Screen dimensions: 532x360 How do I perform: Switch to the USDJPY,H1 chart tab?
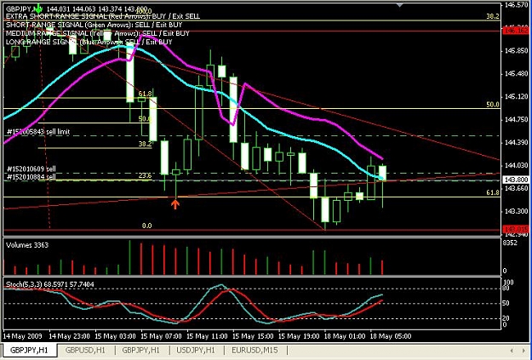point(196,350)
